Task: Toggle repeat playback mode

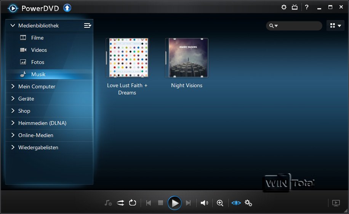Action: pyautogui.click(x=133, y=203)
